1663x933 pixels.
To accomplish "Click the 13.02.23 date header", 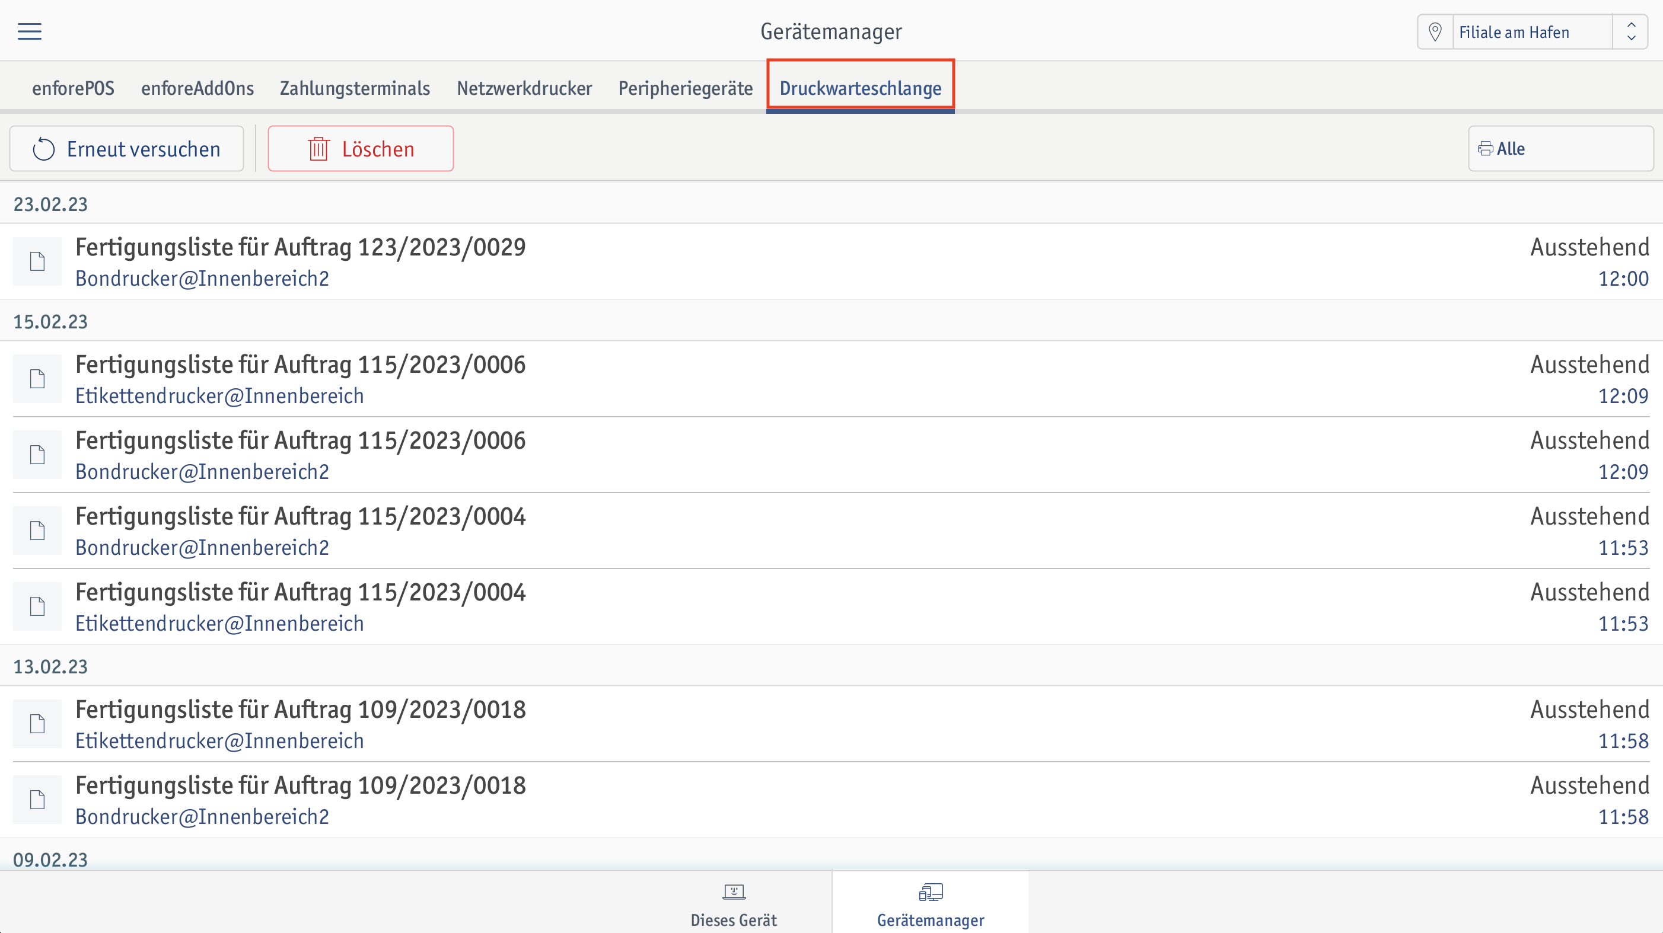I will click(50, 666).
